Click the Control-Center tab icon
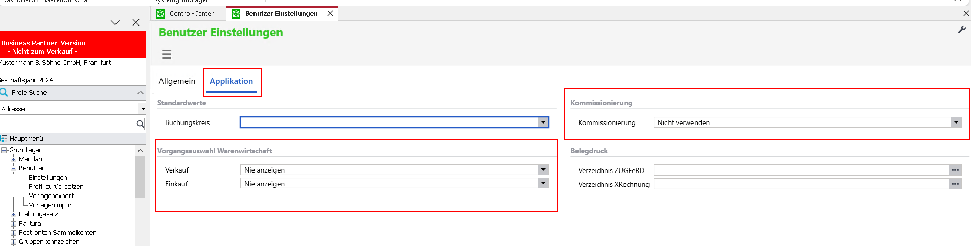 160,14
